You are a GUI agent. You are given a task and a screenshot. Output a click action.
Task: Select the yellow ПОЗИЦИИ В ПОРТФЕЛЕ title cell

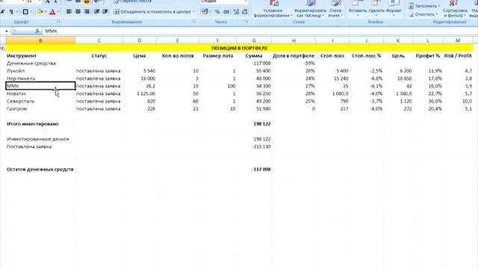pyautogui.click(x=239, y=48)
